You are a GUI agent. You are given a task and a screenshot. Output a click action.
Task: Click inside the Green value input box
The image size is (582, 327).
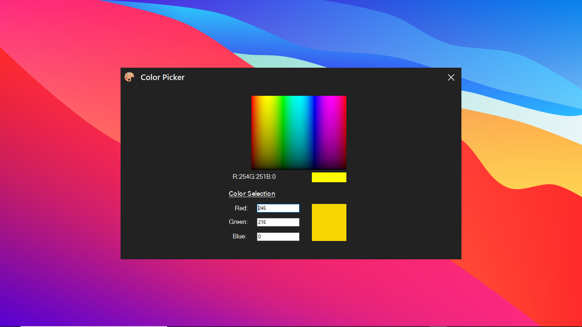coord(278,222)
